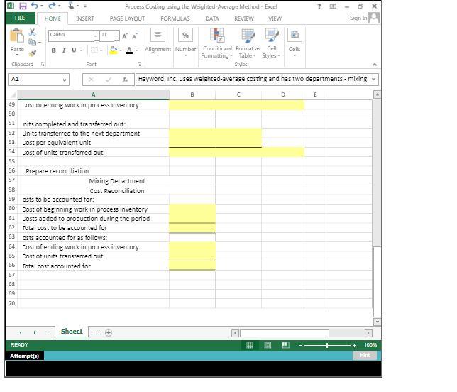
Task: Click the New Sheet plus icon
Action: point(109,332)
